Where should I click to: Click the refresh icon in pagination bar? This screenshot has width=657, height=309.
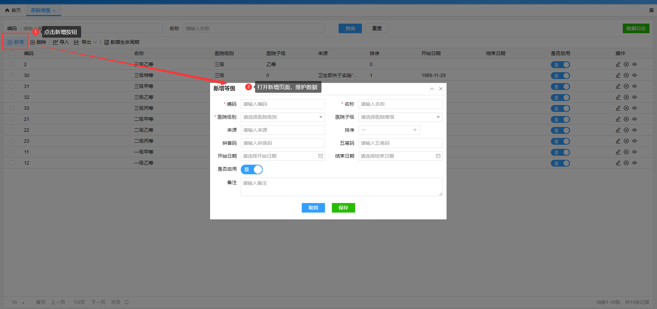127,302
